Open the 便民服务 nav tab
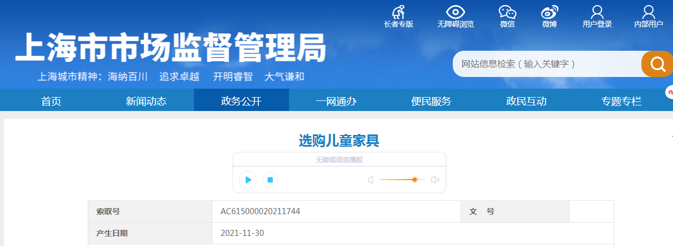 pyautogui.click(x=432, y=102)
